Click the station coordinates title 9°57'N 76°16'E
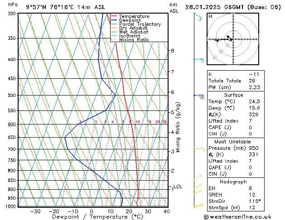 click(50, 7)
